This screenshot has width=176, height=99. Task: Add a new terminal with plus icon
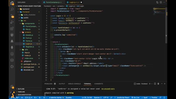point(150,84)
